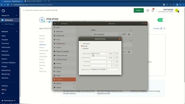Open the DigitalOcean notifications bell
The image size is (185, 104).
[x=153, y=10]
